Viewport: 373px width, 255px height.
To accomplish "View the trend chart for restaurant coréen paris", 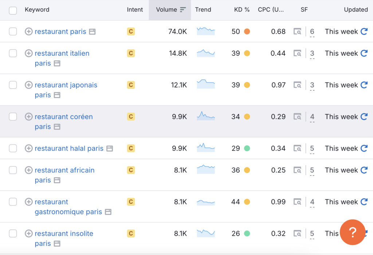I will pos(206,116).
